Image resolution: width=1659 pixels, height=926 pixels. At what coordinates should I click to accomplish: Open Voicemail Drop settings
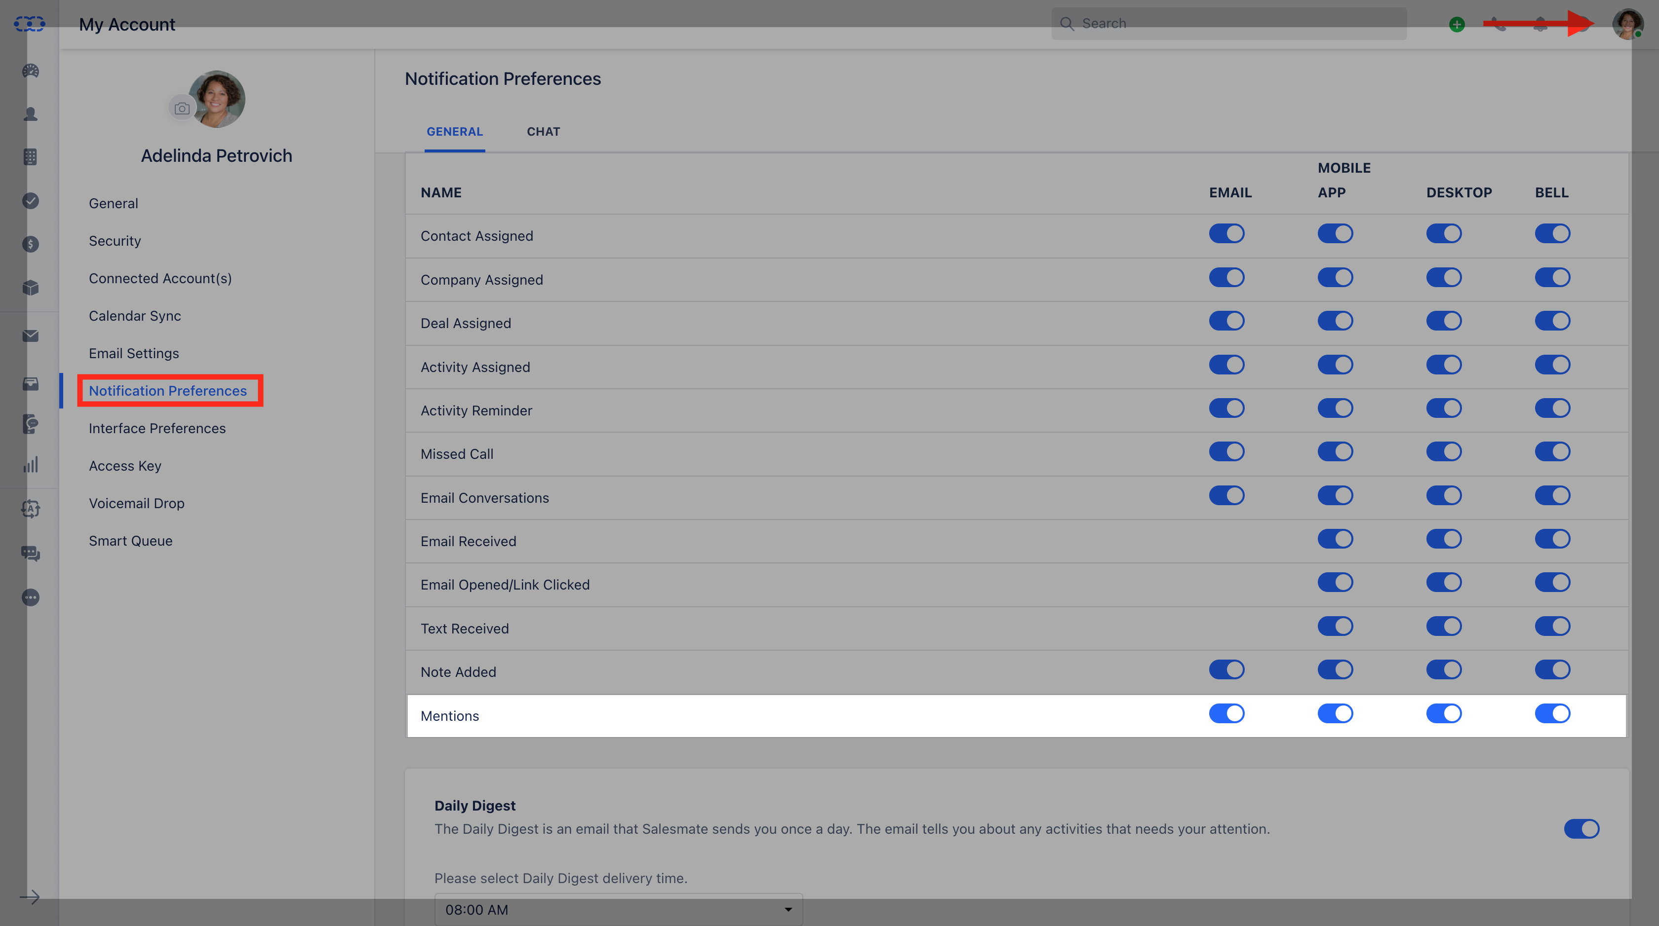pos(137,503)
